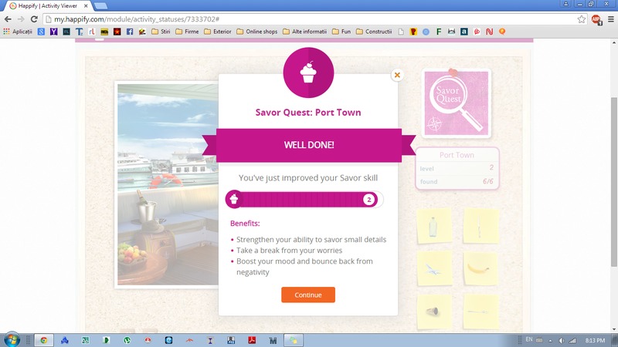Open the Fun bookmarks folder
The width and height of the screenshot is (618, 347).
tap(341, 32)
